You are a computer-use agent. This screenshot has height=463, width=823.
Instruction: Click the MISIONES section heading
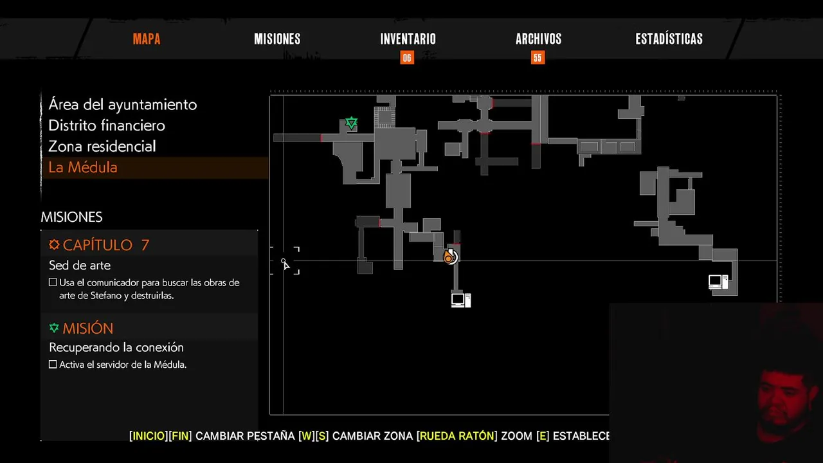click(x=71, y=217)
